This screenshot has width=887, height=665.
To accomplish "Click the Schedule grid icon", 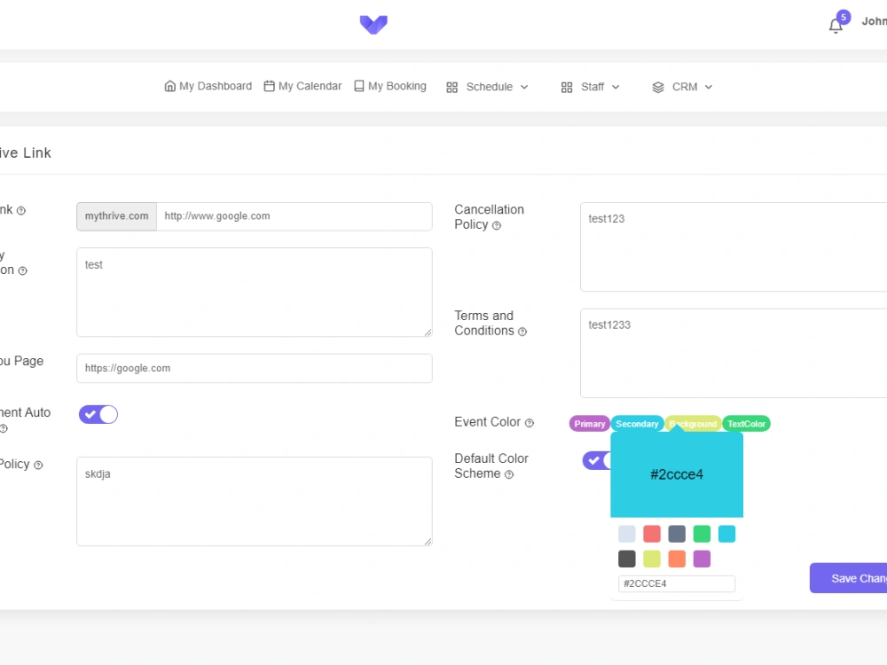I will [x=451, y=87].
